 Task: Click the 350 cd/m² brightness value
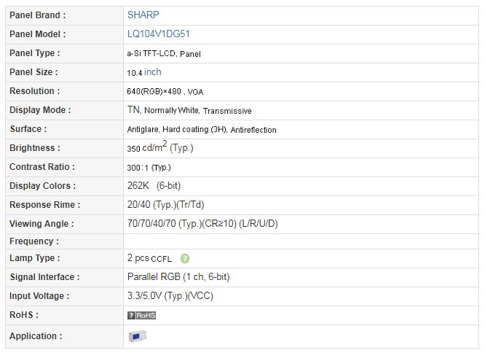click(x=160, y=147)
